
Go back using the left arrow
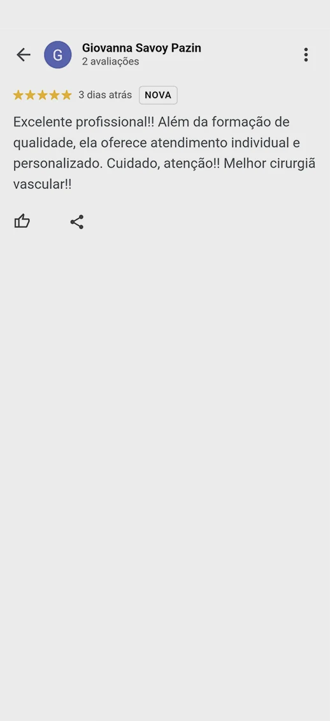(x=23, y=55)
